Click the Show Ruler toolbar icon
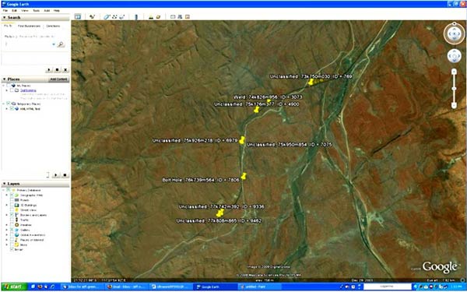Viewport: 467px width, 292px height. tap(136, 17)
